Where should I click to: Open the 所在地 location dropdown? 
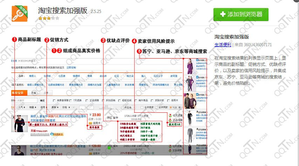pos(129,108)
